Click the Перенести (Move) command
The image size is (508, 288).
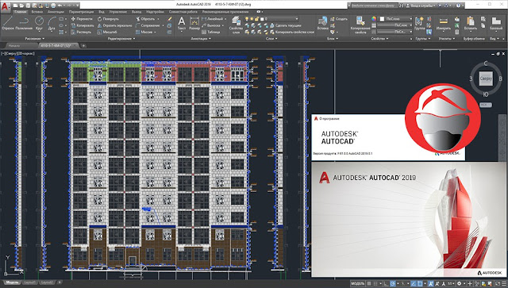click(82, 19)
